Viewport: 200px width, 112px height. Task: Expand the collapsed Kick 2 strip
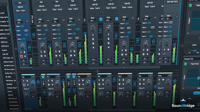[68, 76]
